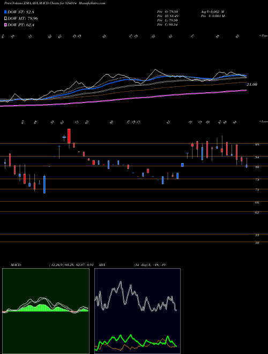Click the chart title mentioning MunafaSutra.com
The height and width of the screenshot is (354, 268).
[55, 3]
